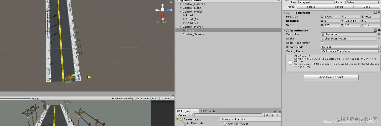Viewport: 381px width, 126px height.
Task: Toggle Maximize On Play in Game view
Action: click(123, 99)
